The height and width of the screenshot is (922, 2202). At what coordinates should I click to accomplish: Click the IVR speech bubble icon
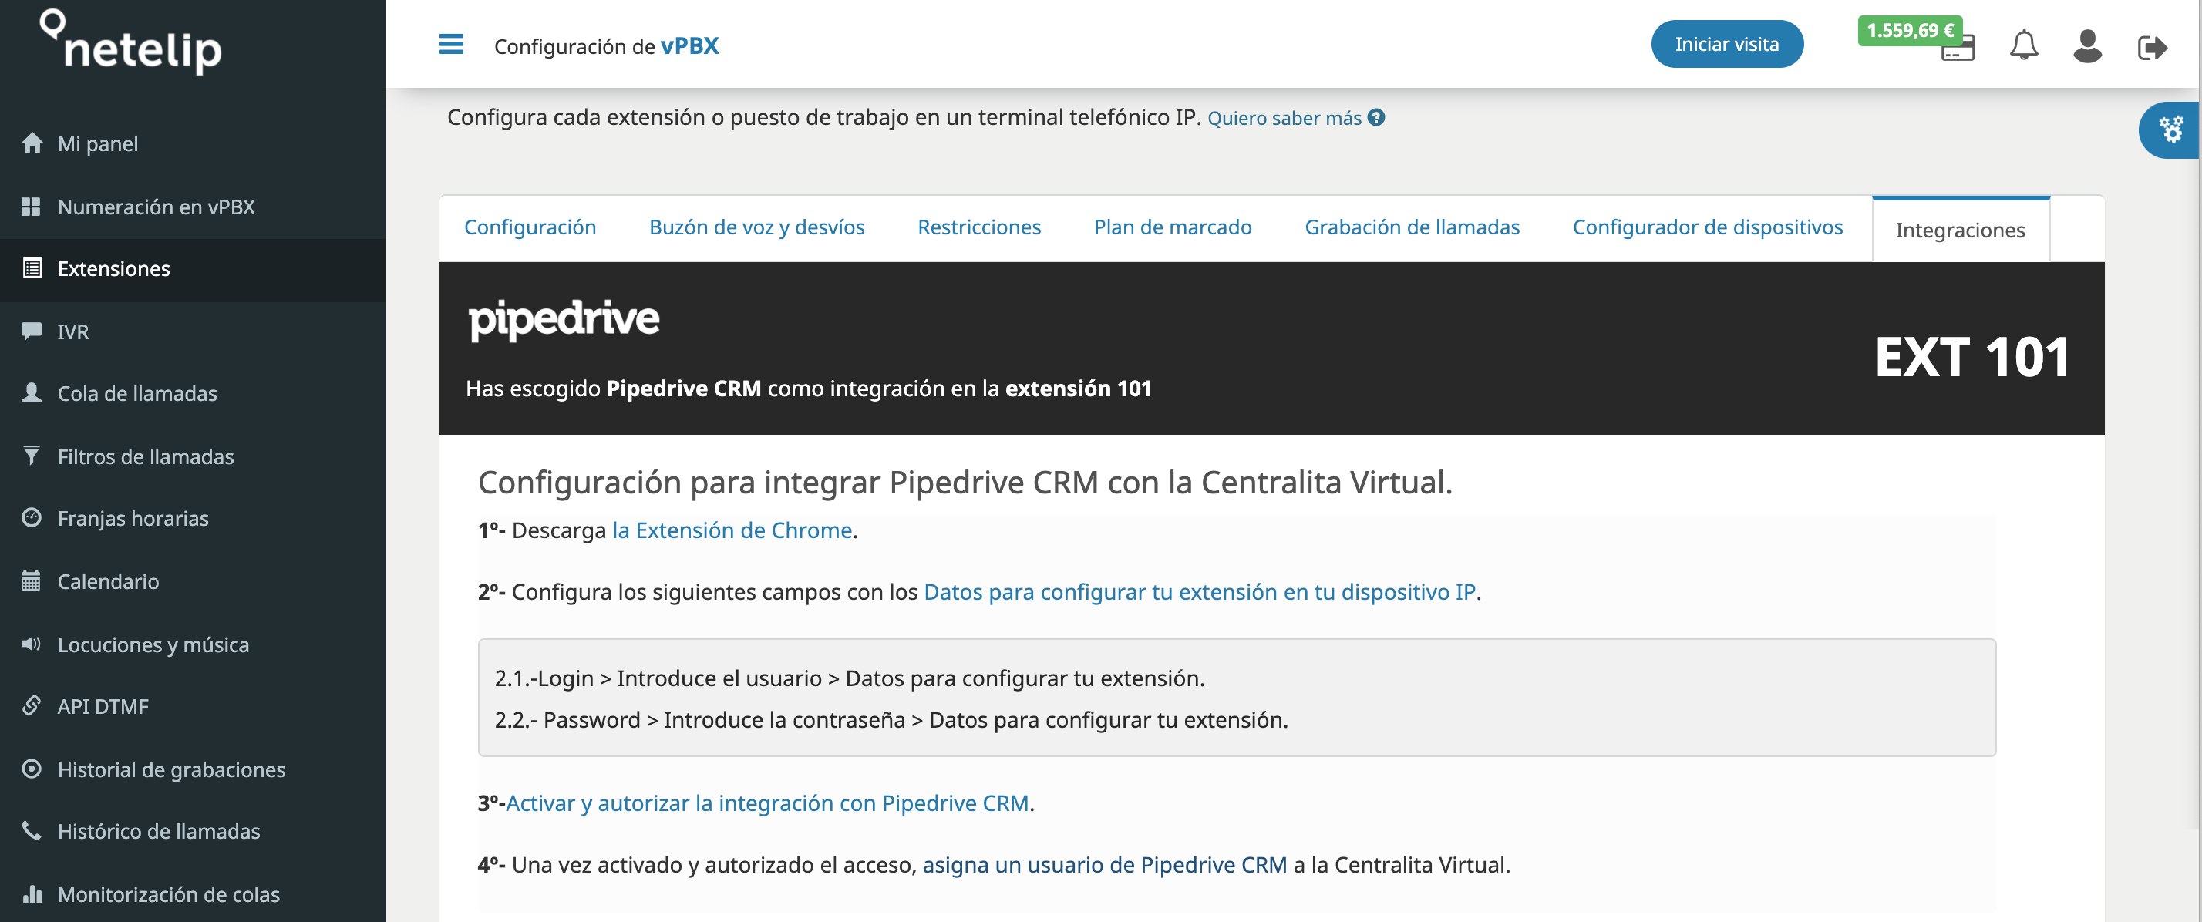point(32,331)
